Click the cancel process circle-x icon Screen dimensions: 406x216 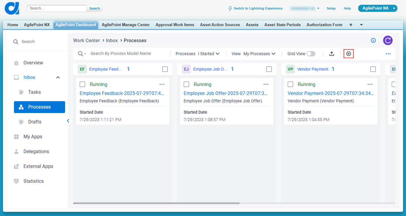(x=349, y=54)
